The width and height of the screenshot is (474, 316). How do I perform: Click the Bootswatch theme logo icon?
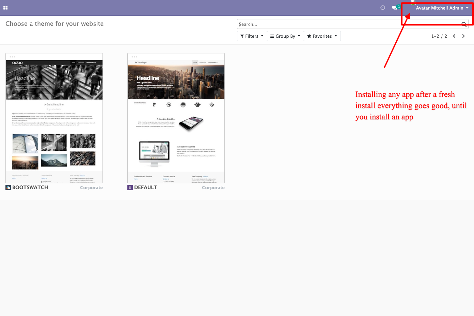point(7,187)
